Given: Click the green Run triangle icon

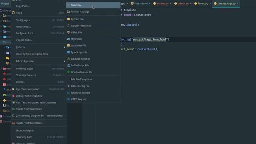Looking at the screenshot, I should click(x=13, y=89).
